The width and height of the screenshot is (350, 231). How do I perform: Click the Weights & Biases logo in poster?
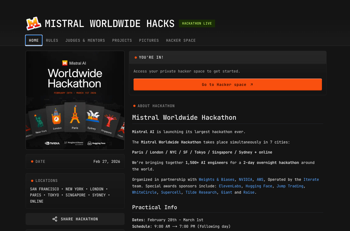(73, 143)
